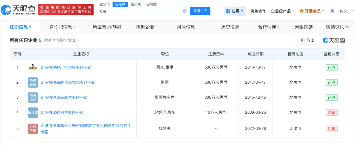The width and height of the screenshot is (355, 146).
Task: Open the 天眼图谱 tab
Action: 304,27
